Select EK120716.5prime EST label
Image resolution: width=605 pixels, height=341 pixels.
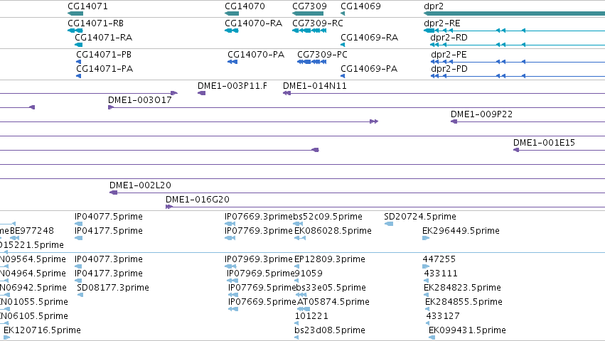pos(42,330)
